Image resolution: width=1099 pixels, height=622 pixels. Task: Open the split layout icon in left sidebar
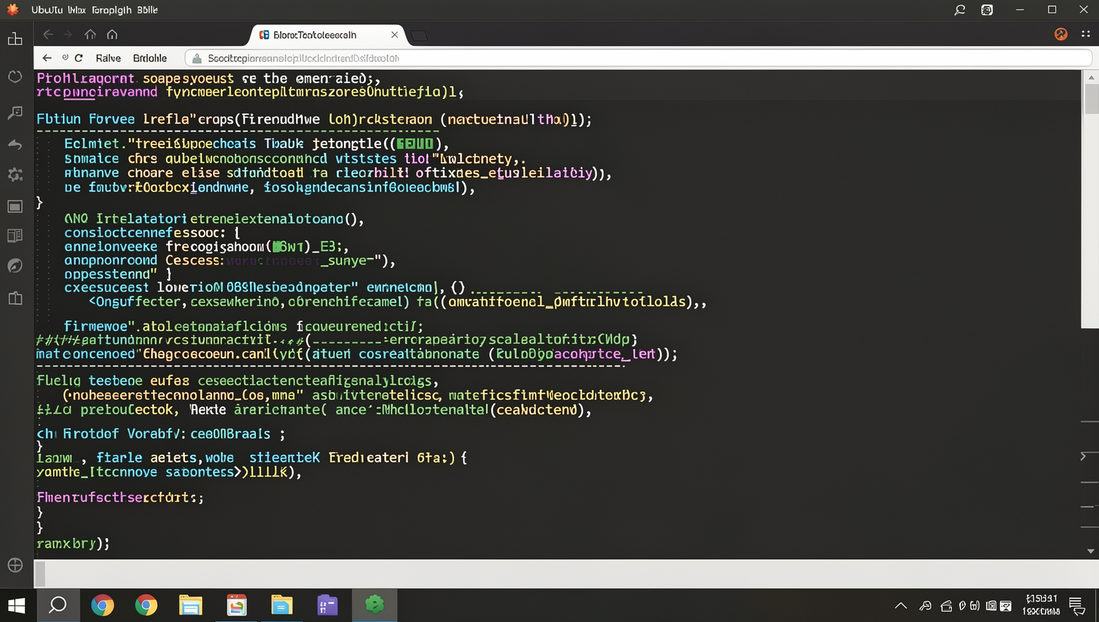point(15,235)
